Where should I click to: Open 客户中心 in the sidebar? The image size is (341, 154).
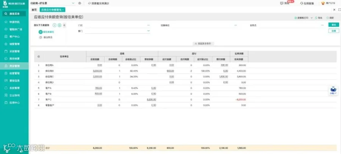[14, 37]
